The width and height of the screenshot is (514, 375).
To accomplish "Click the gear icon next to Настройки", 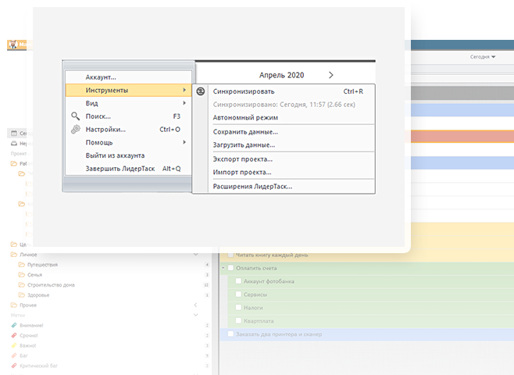I will [x=76, y=129].
